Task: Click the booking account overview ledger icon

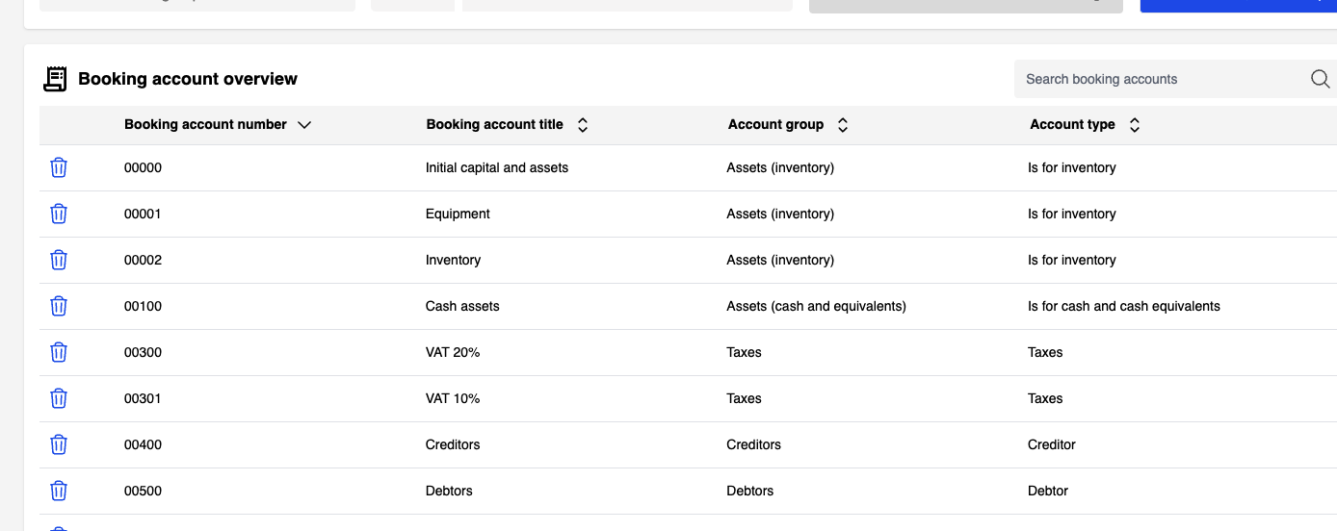Action: (56, 79)
